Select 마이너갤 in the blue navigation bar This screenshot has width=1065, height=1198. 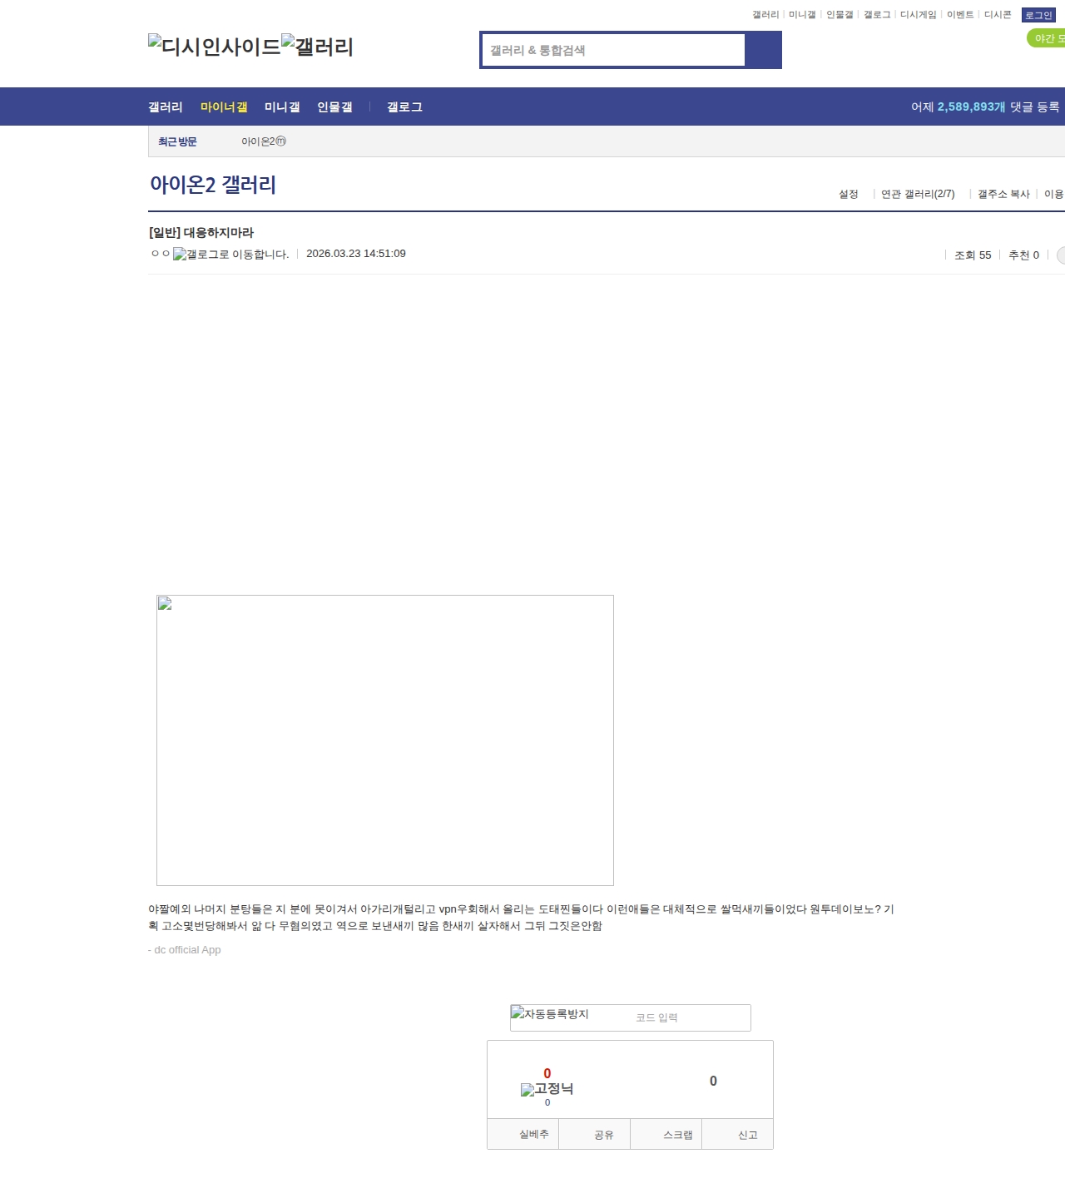224,107
